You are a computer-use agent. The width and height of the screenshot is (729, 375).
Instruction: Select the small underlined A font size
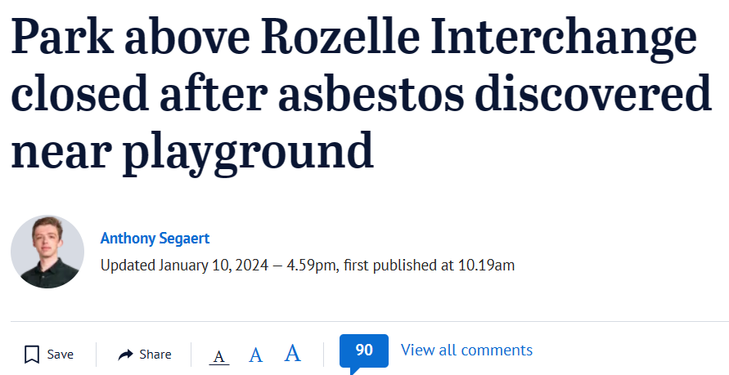pos(219,356)
